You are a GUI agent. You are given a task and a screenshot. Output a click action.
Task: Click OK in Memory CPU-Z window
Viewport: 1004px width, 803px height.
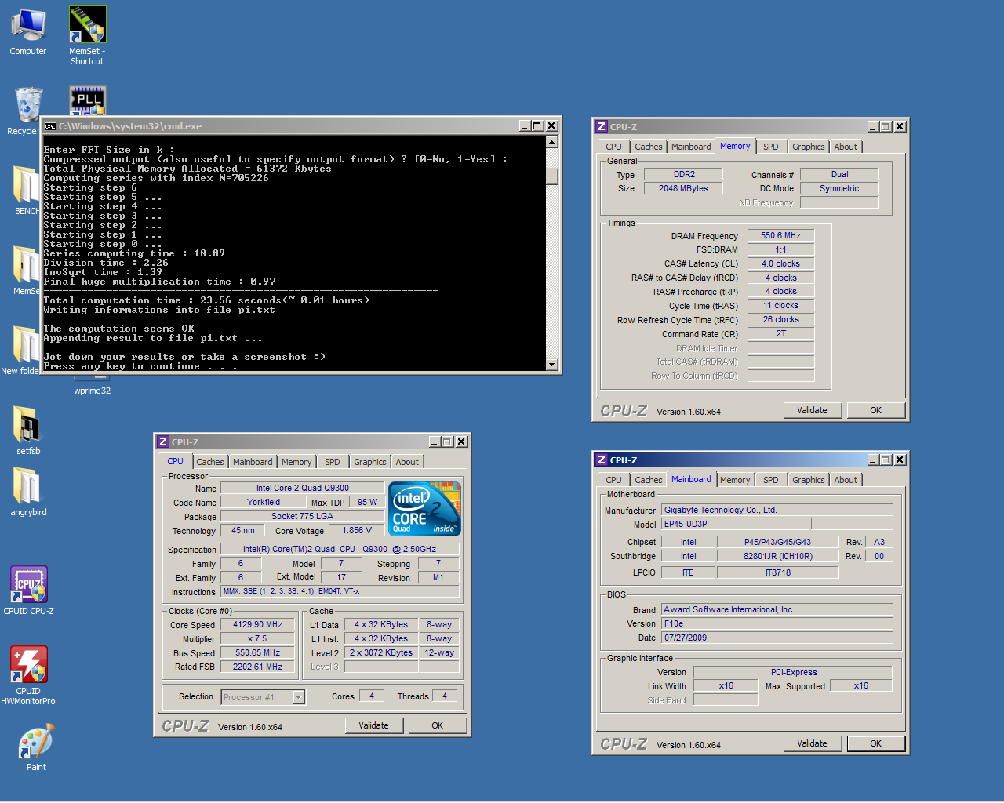click(x=875, y=410)
